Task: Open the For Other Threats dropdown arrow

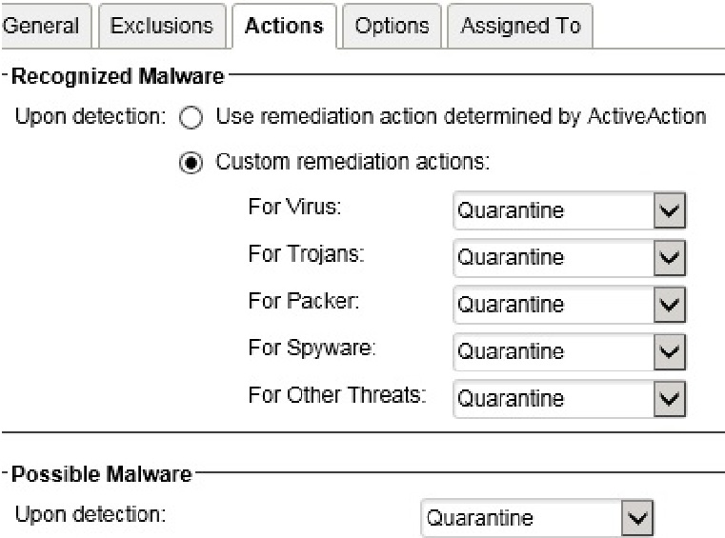Action: pos(670,398)
